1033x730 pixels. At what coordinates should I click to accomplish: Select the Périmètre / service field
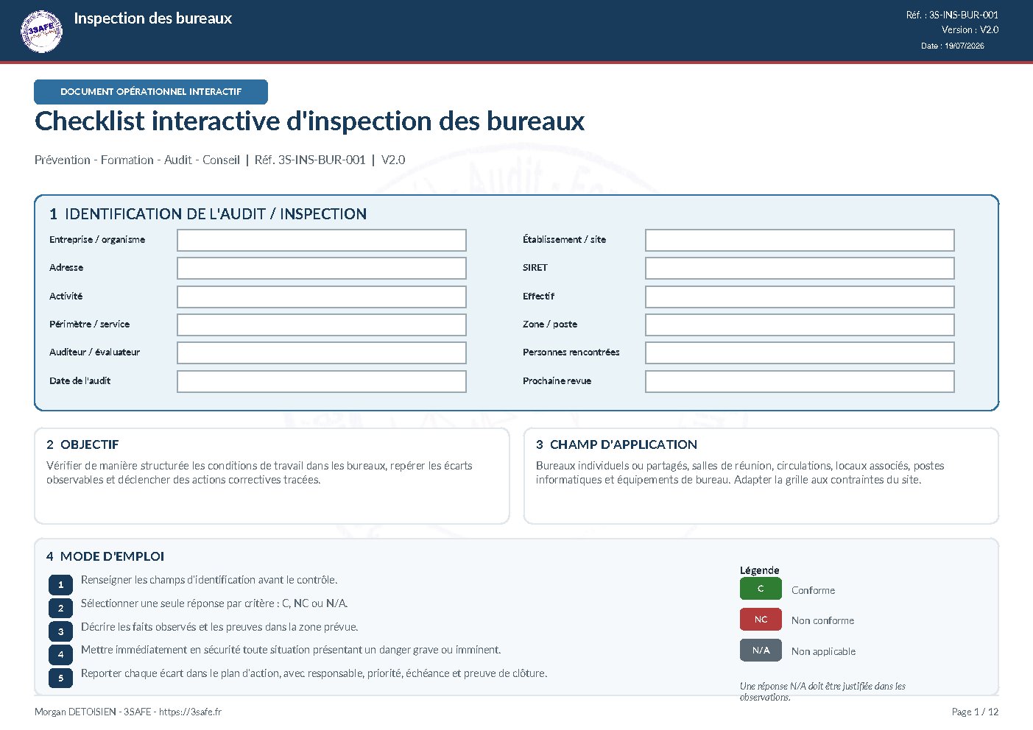[x=322, y=325]
